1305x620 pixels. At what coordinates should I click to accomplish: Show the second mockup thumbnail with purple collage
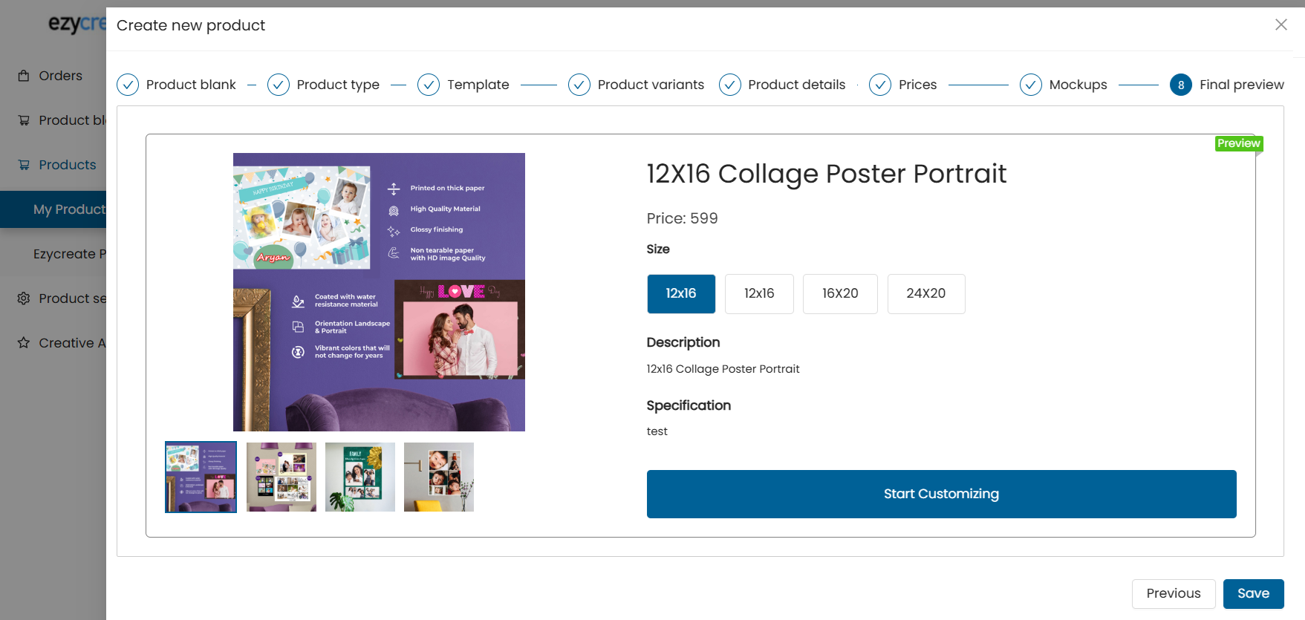pos(281,477)
